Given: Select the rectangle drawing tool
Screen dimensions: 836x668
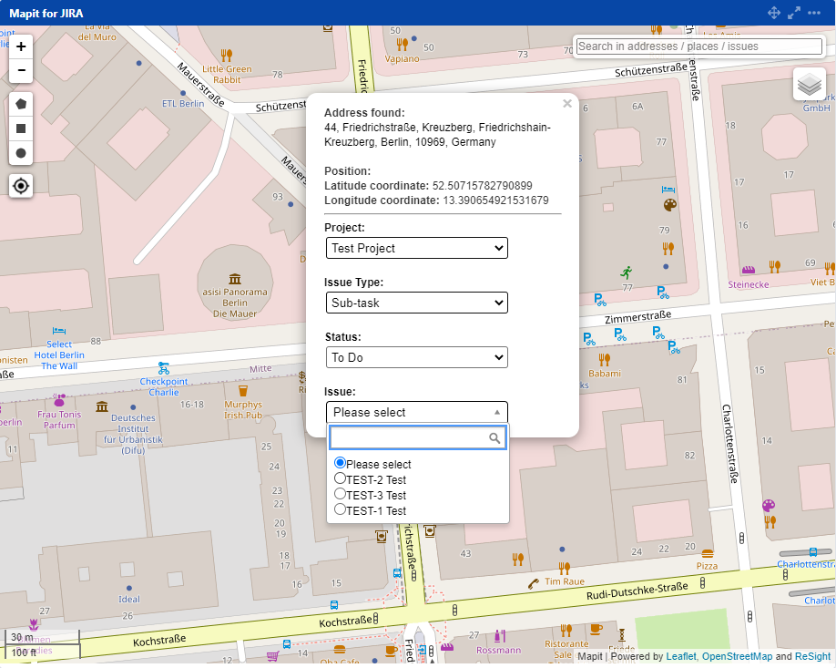Looking at the screenshot, I should point(21,128).
